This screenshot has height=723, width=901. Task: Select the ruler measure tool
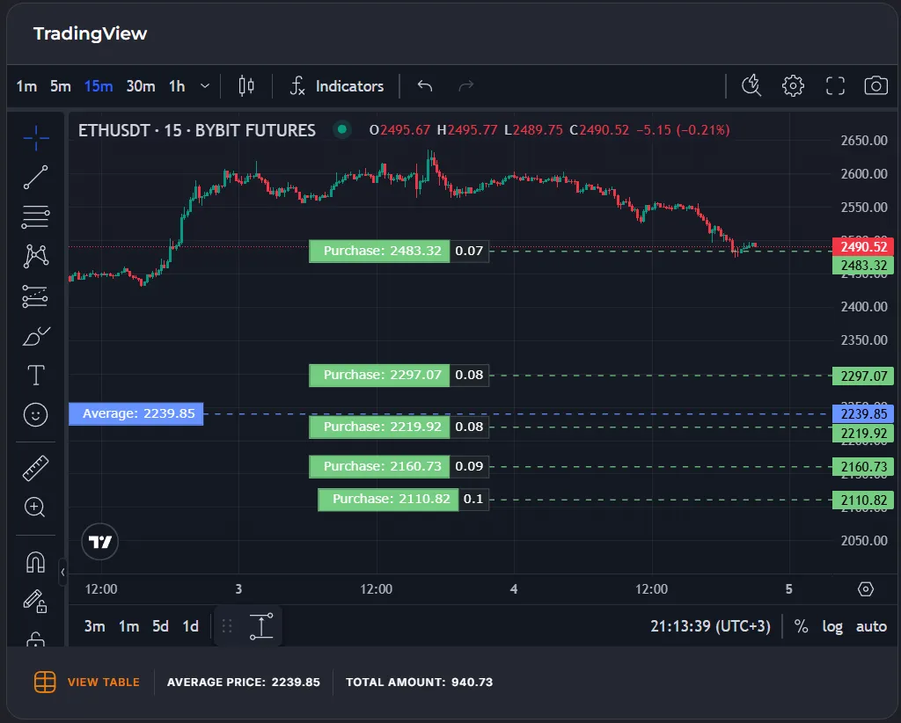coord(36,468)
